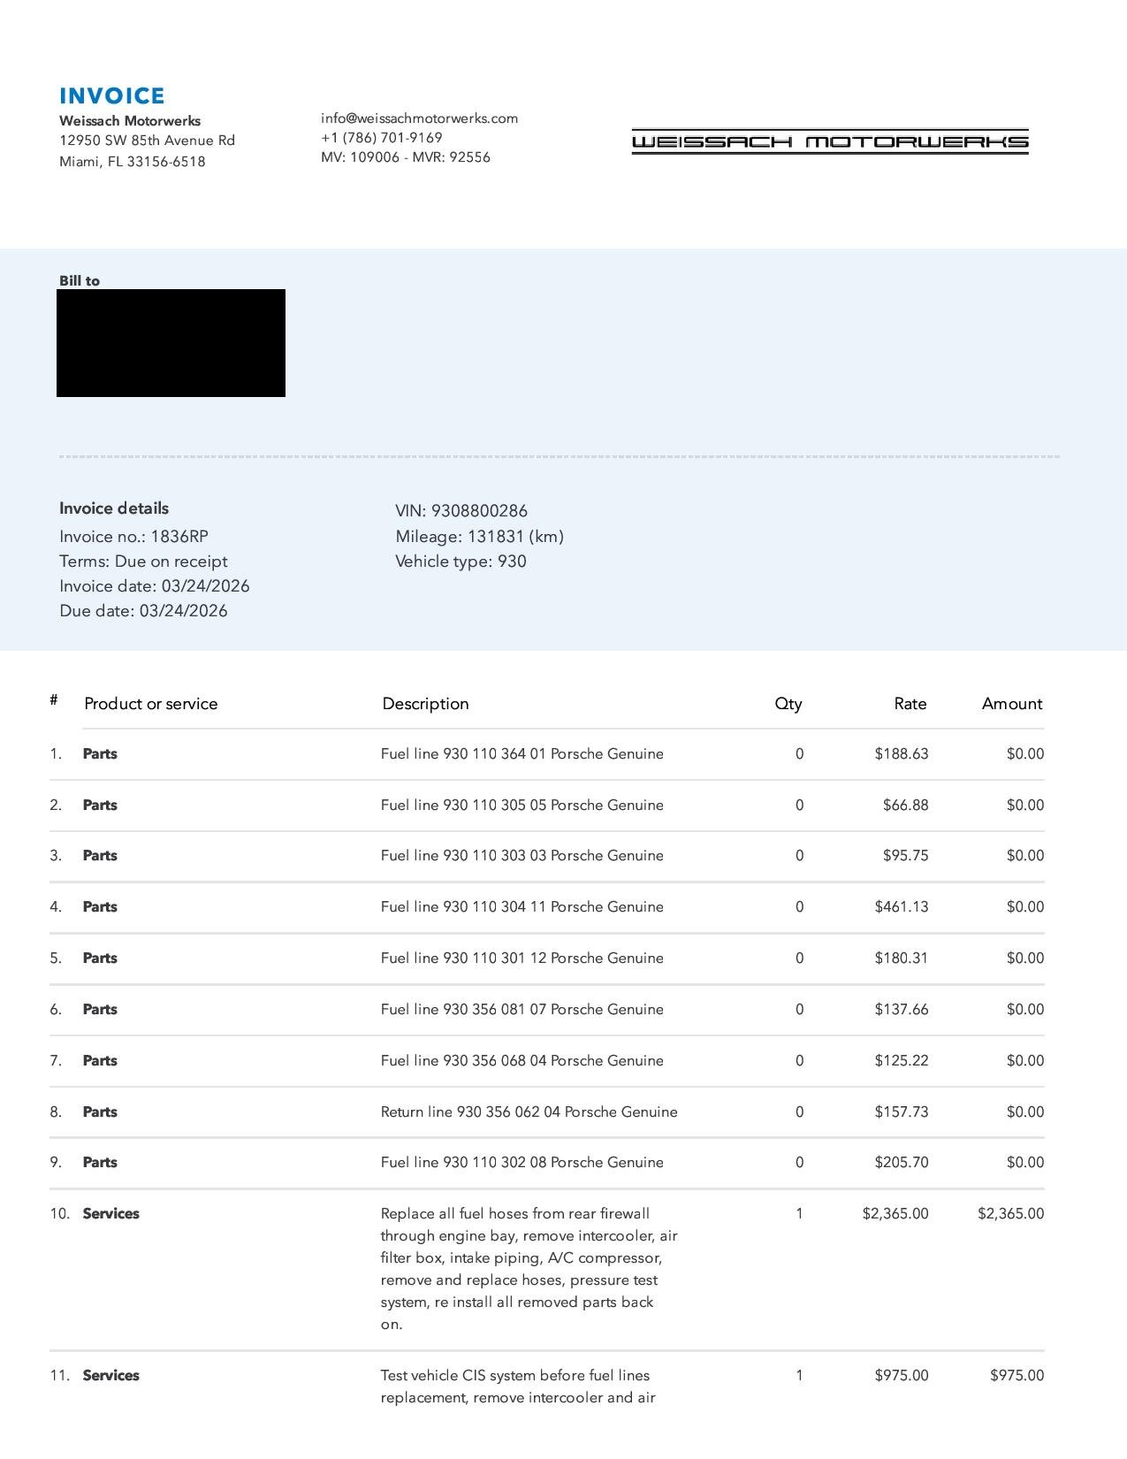Click the Services label in row 11
The width and height of the screenshot is (1127, 1459).
[110, 1376]
